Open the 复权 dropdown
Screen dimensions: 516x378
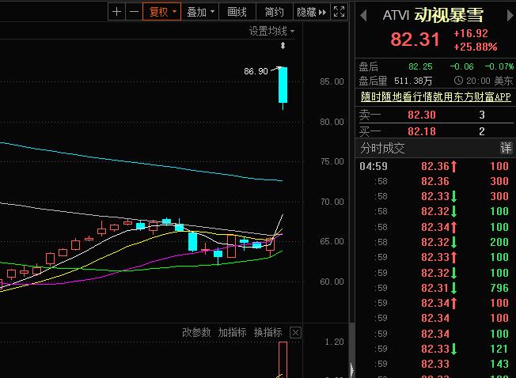[x=162, y=12]
